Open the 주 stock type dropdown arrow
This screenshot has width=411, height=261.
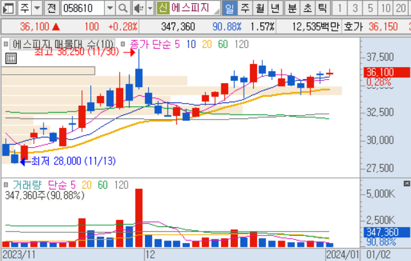(37, 8)
